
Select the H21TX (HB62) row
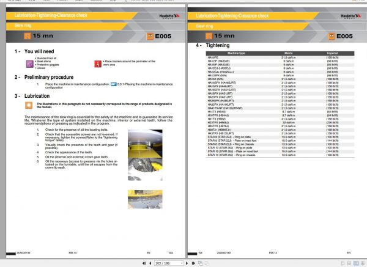tap(280, 119)
